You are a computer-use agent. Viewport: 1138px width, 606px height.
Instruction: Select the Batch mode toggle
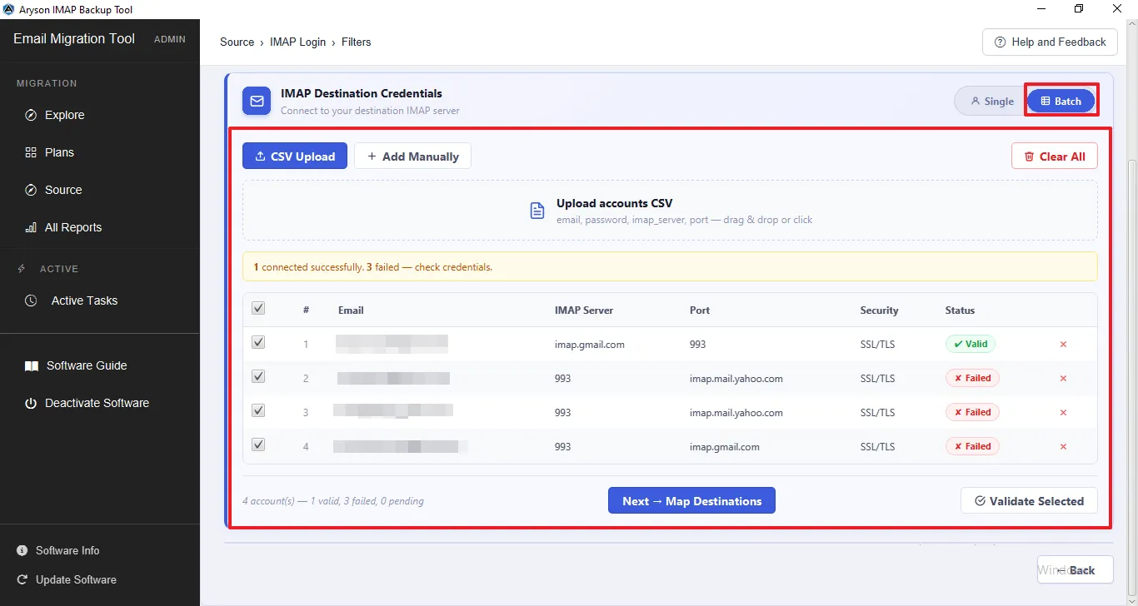click(1061, 101)
